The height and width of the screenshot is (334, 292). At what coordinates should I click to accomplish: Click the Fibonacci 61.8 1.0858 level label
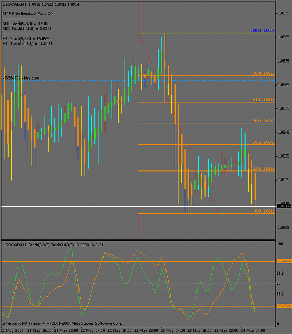(264, 100)
